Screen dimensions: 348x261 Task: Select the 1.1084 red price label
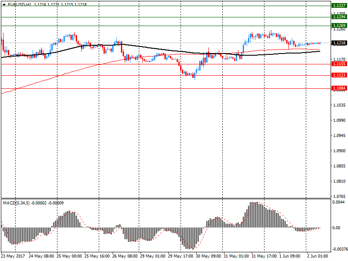(x=339, y=88)
